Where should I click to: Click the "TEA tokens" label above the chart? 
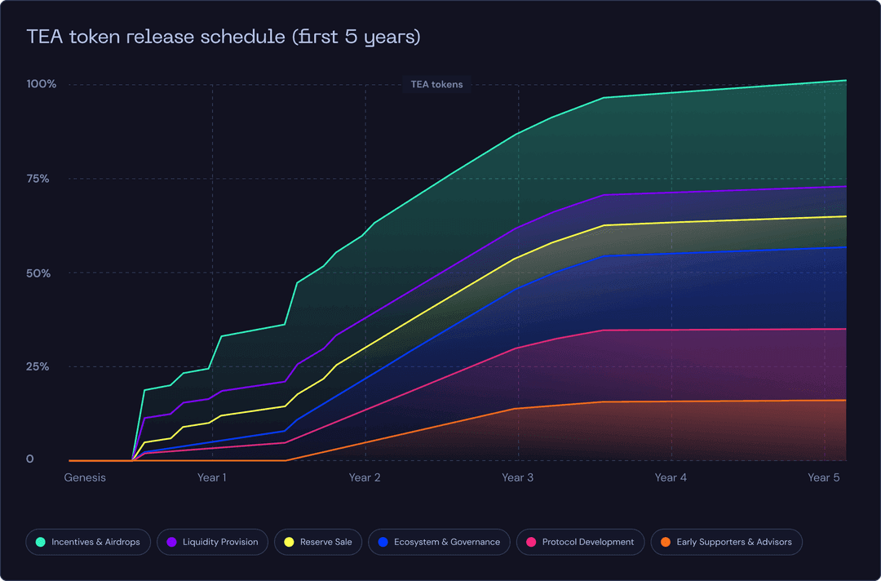point(436,85)
